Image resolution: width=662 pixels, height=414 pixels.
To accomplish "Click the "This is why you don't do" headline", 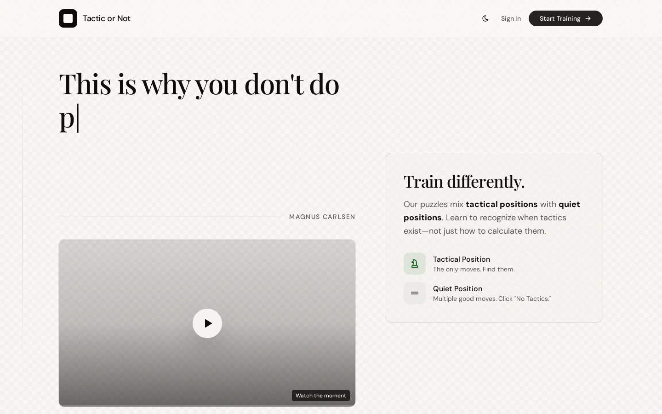I will (199, 100).
